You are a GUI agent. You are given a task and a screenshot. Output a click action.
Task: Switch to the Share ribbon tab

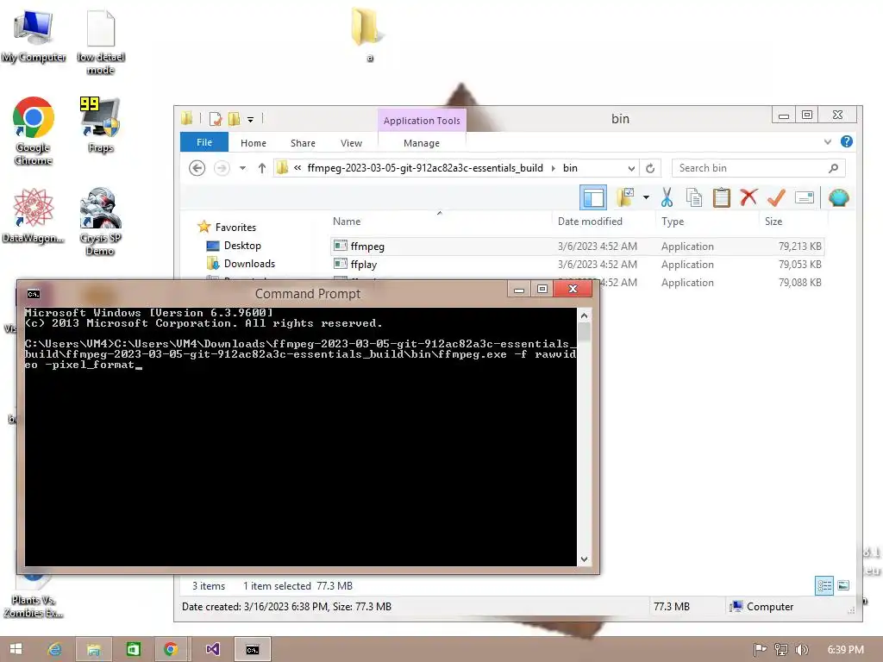pos(303,143)
